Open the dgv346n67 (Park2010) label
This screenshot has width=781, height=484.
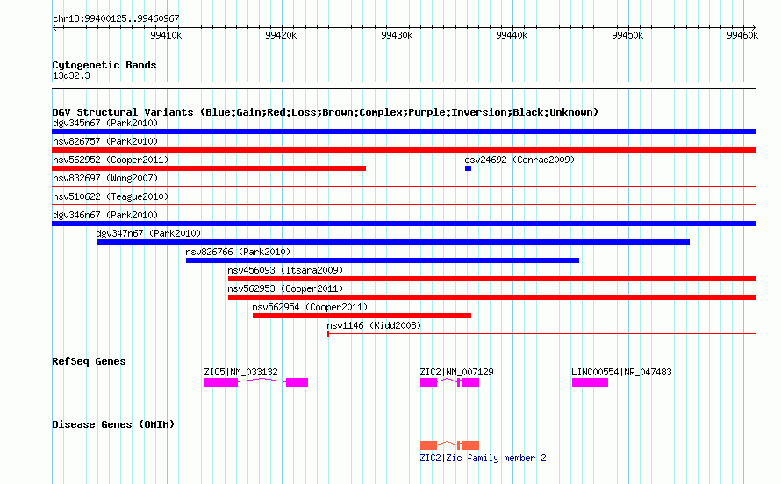[x=105, y=215]
